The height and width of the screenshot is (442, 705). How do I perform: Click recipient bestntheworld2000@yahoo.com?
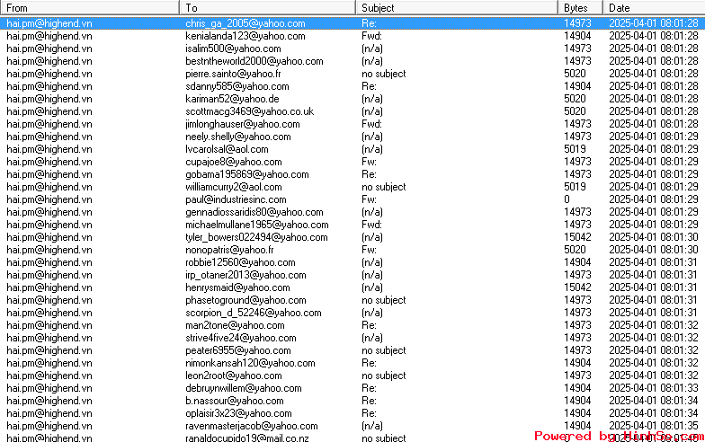point(254,61)
